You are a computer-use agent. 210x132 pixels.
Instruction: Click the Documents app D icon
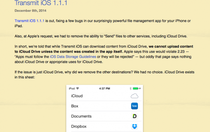point(134,116)
